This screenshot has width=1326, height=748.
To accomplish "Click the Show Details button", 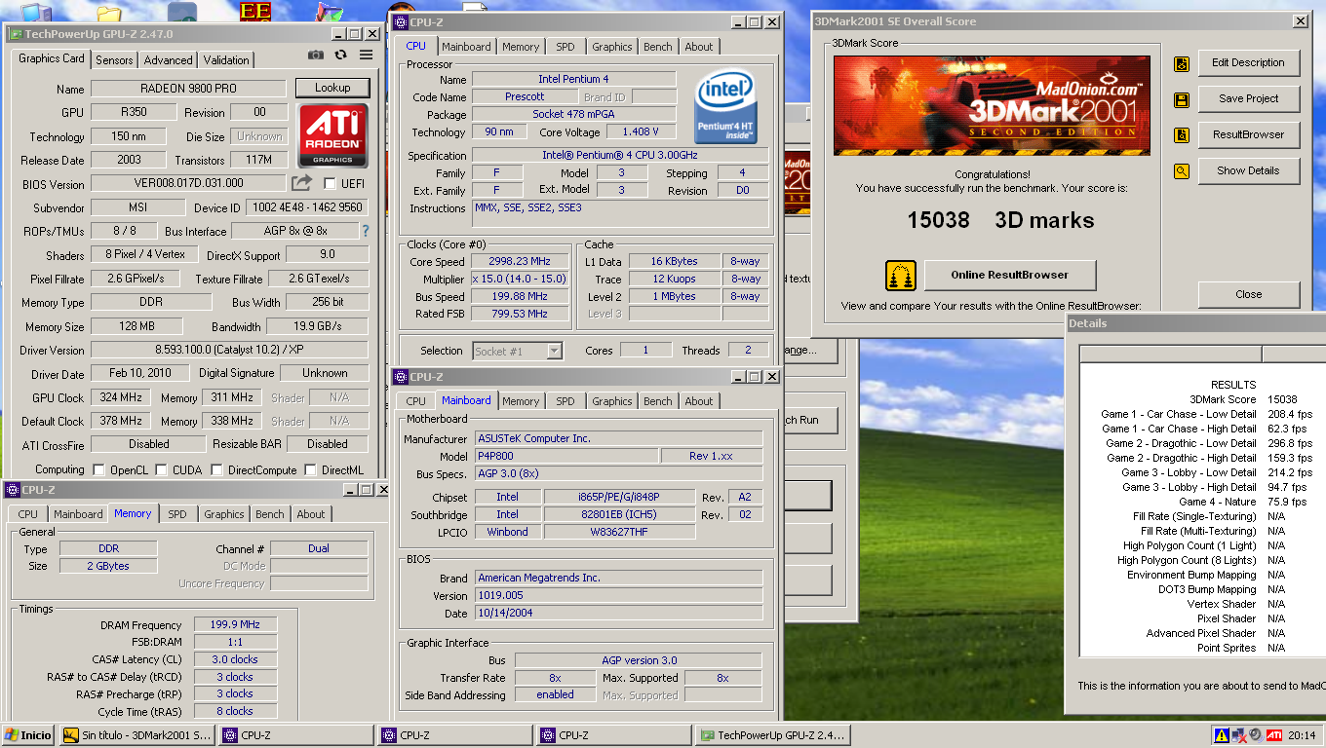I will [x=1248, y=170].
